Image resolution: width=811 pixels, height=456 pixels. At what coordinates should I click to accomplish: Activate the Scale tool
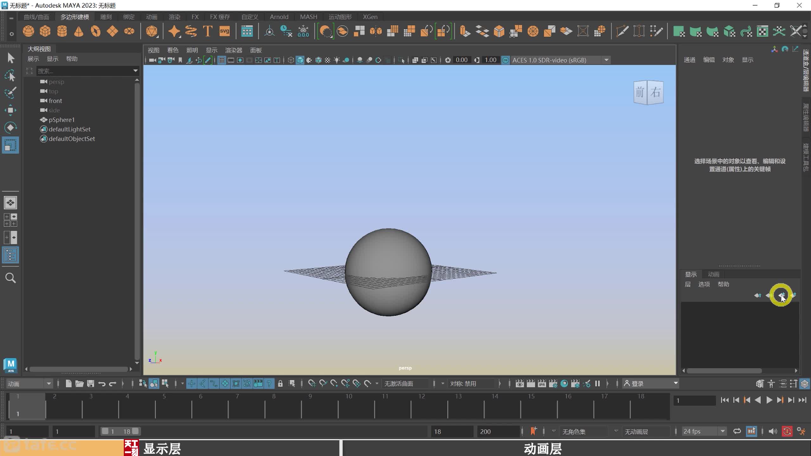pos(10,145)
